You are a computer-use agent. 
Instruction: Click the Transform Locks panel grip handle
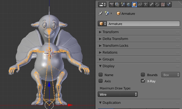coord(178,46)
